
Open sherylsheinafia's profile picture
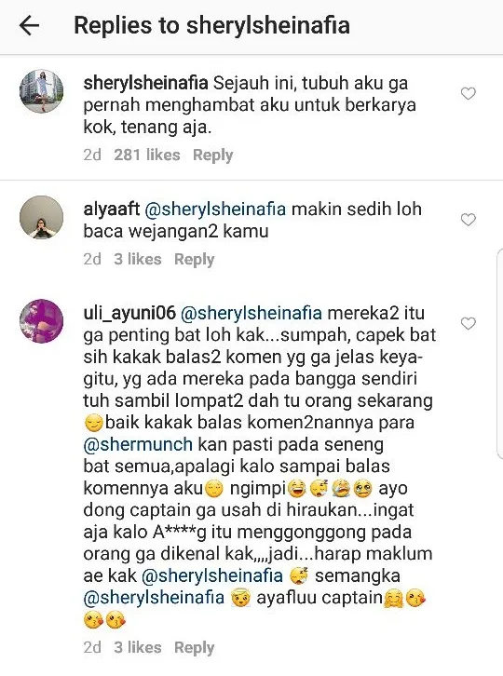pos(41,91)
